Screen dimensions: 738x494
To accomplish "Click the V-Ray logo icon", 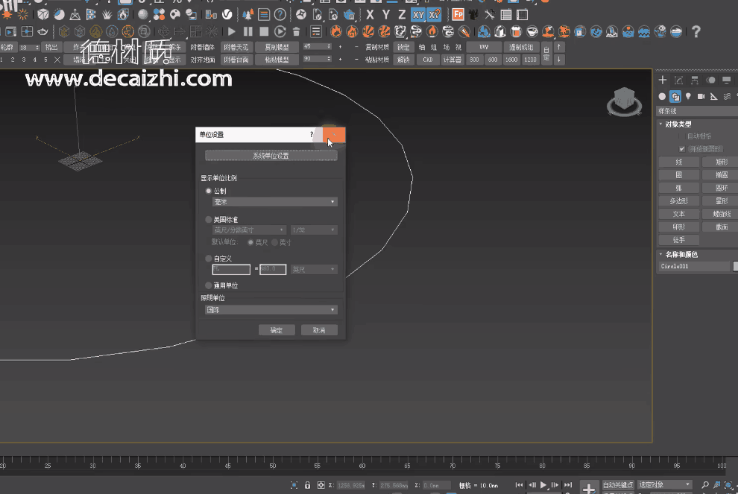I will pos(227,15).
